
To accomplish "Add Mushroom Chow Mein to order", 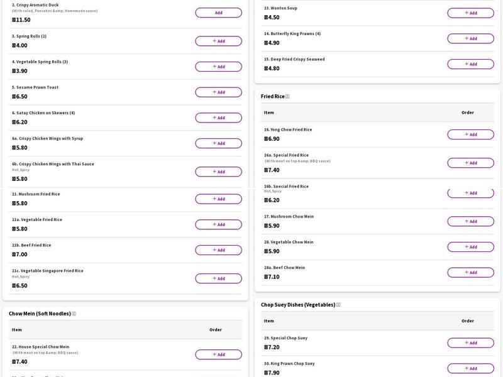I will tap(470, 221).
